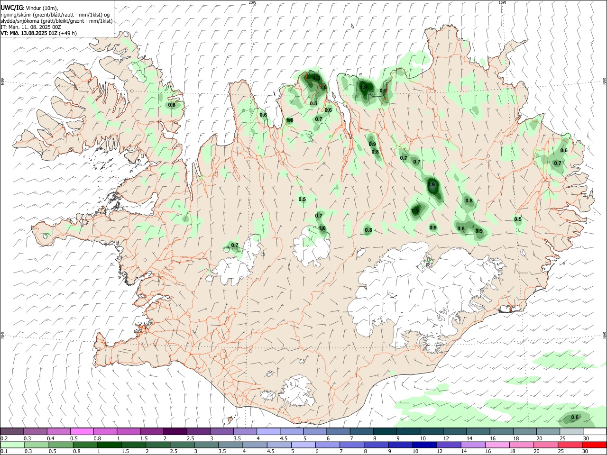This screenshot has width=607, height=455.
Task: Click the 30 label on the lower rain scale
Action: tap(586, 452)
